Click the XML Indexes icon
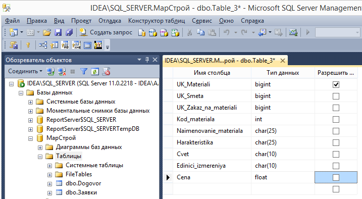The width and height of the screenshot is (362, 199). pyautogui.click(x=76, y=45)
